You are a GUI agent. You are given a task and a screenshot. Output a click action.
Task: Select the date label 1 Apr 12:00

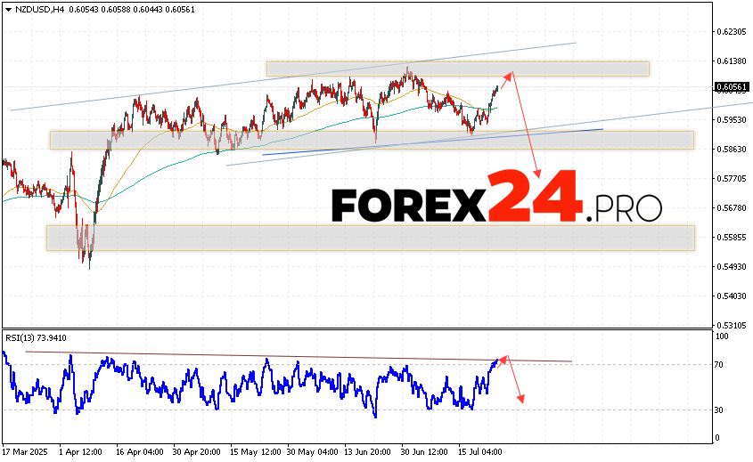click(80, 452)
